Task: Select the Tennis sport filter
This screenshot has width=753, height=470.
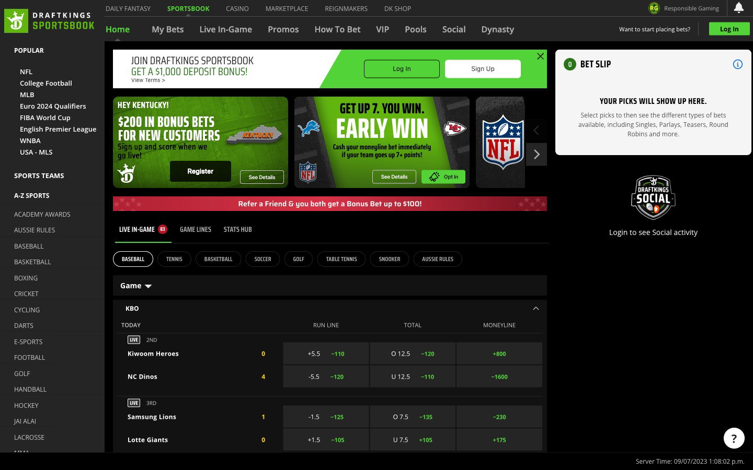Action: 174,259
